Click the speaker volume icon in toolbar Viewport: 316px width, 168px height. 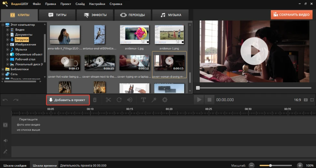(x=130, y=100)
